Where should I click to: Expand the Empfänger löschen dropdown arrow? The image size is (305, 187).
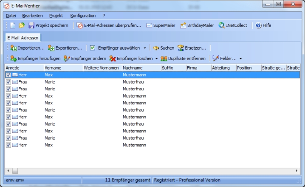tap(156, 58)
